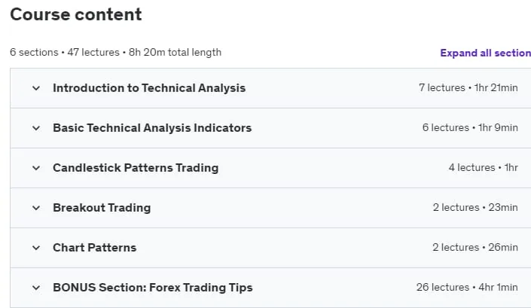
Task: Click the 2 lectures 26min label
Action: (475, 248)
